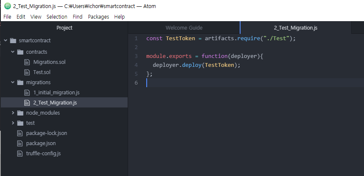Click the package.json file icon
The width and height of the screenshot is (364, 176).
[20, 143]
